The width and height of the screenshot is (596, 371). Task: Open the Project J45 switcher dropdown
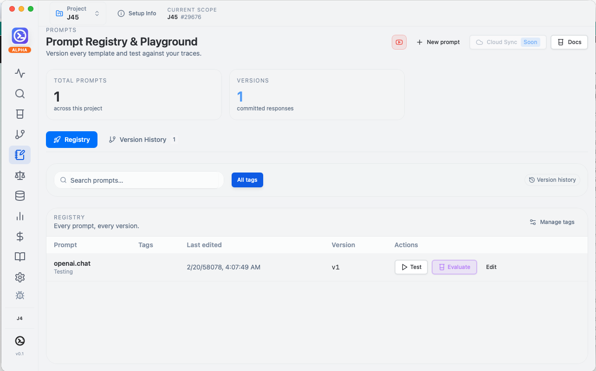click(x=78, y=13)
